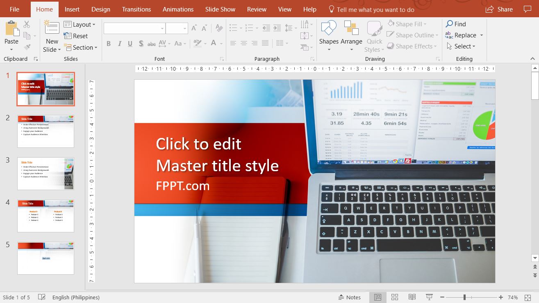
Task: Click the spell check icon in status bar
Action: pyautogui.click(x=41, y=297)
